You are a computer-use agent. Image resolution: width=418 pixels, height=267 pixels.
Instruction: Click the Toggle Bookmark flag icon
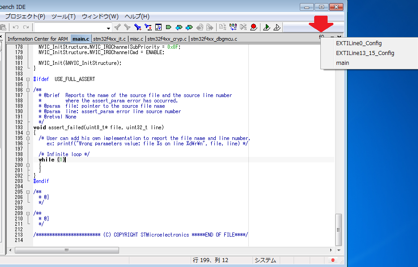pos(169,27)
